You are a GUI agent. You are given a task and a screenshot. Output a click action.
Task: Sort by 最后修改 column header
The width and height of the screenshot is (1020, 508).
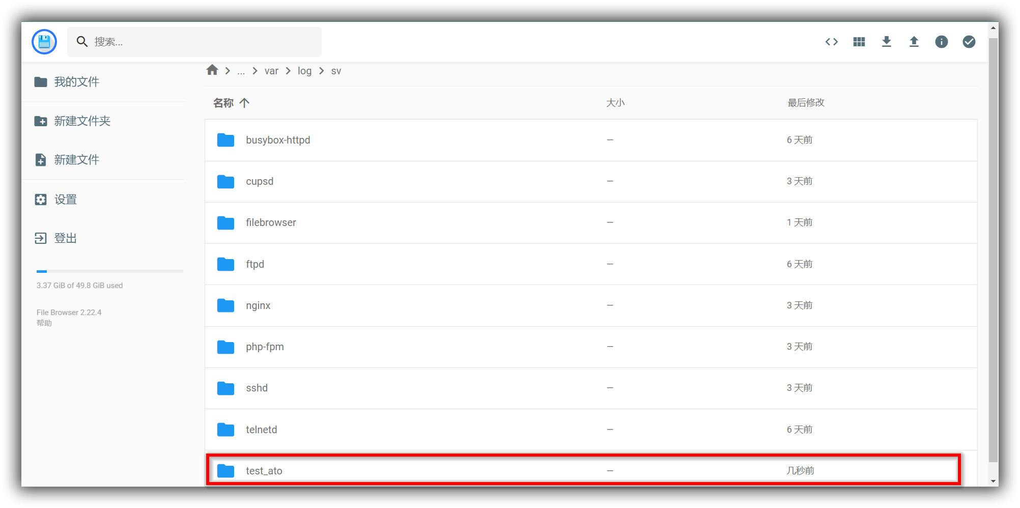pyautogui.click(x=806, y=103)
